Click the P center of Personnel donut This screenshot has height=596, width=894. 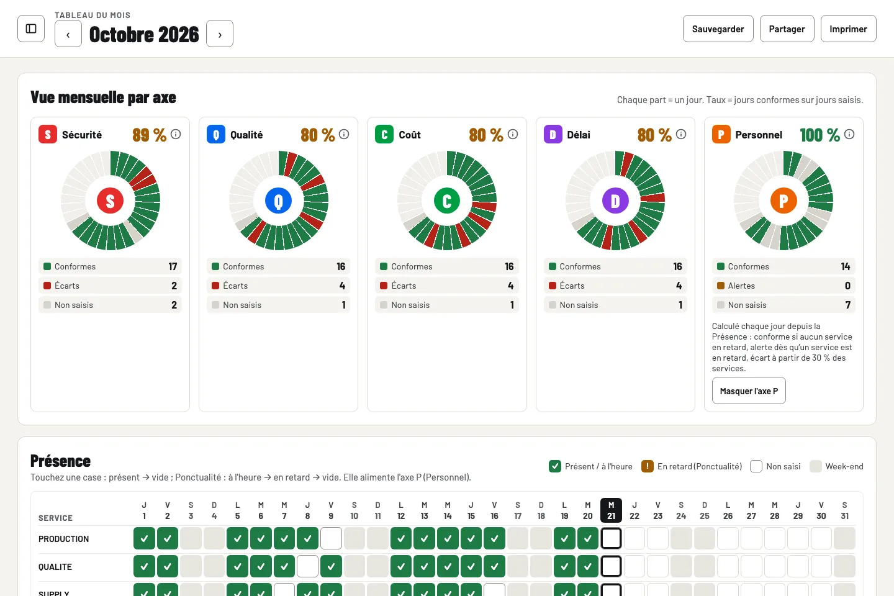(x=783, y=201)
